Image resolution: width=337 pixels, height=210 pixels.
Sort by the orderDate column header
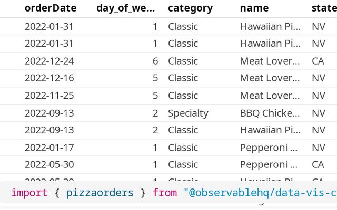(50, 8)
